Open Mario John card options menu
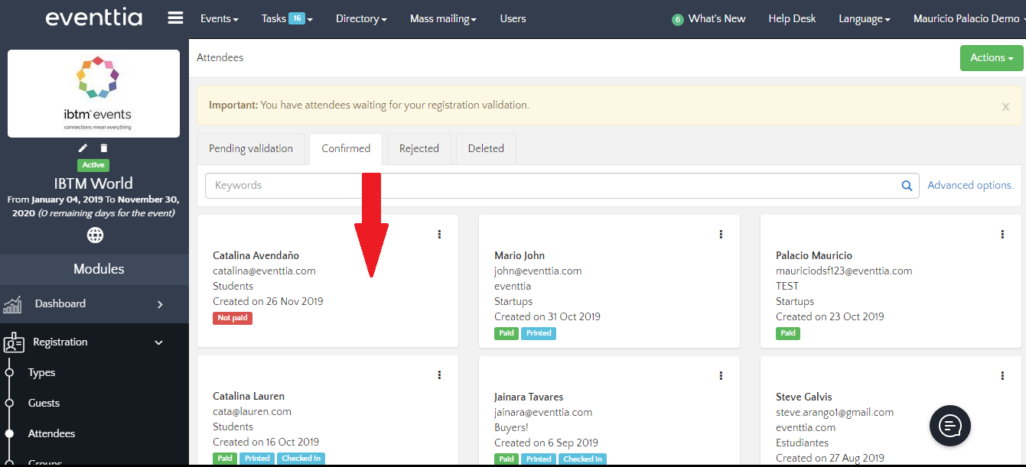Screen dimensions: 1026x467 [721, 235]
